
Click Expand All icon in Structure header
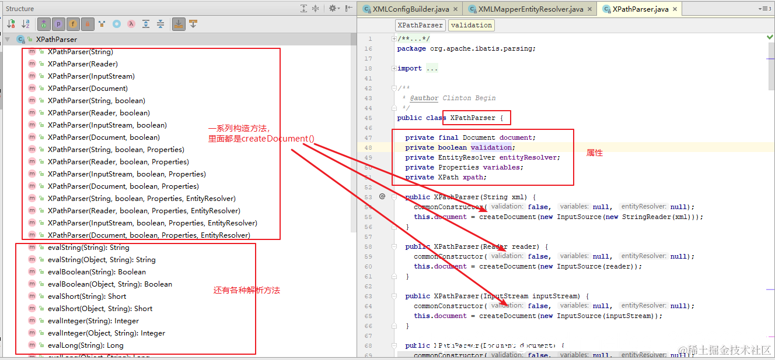click(x=304, y=8)
